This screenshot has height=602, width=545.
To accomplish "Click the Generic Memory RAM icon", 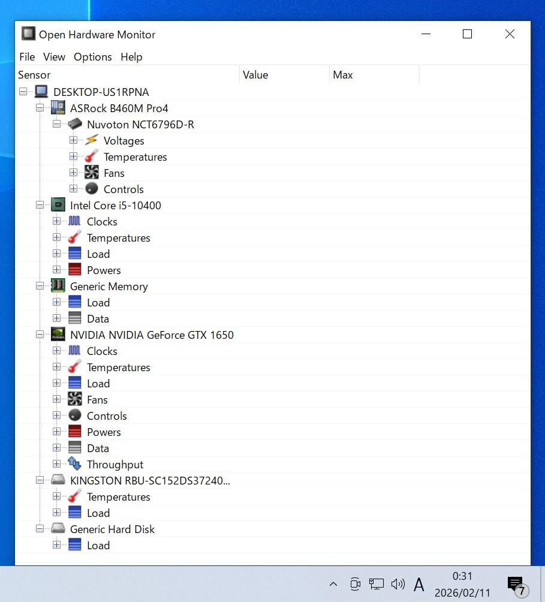I will tap(58, 285).
